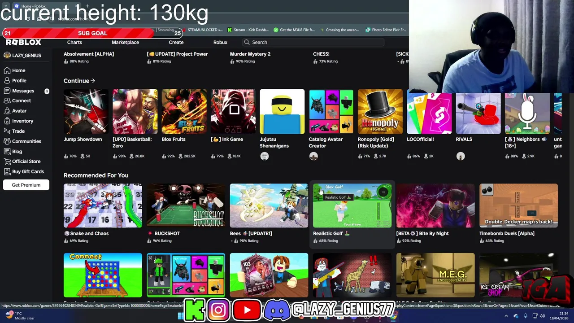574x323 pixels.
Task: Open Robux in top navigation
Action: pos(220,42)
